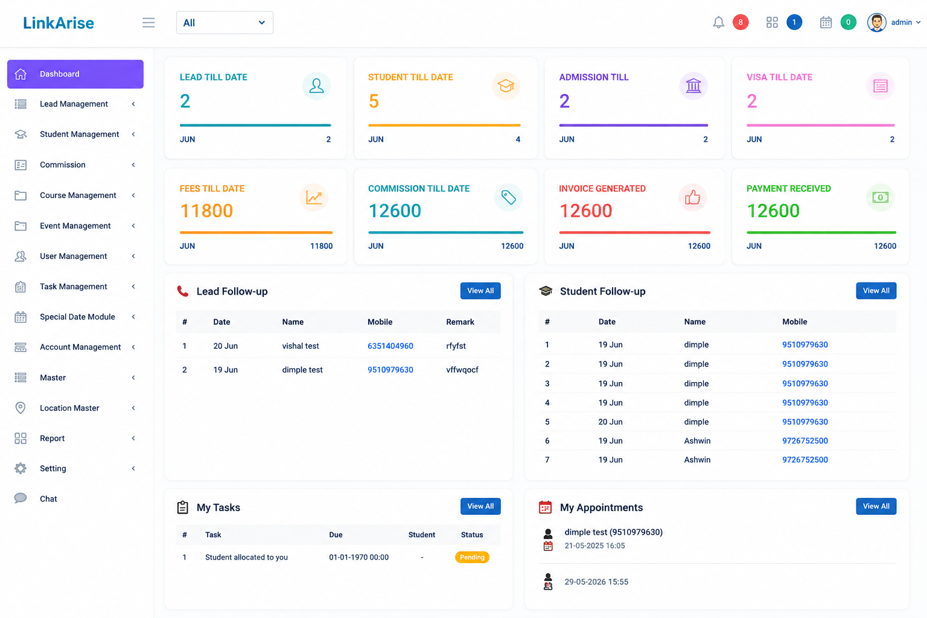
Task: Click the Payment Received green progress bar
Action: pyautogui.click(x=821, y=232)
